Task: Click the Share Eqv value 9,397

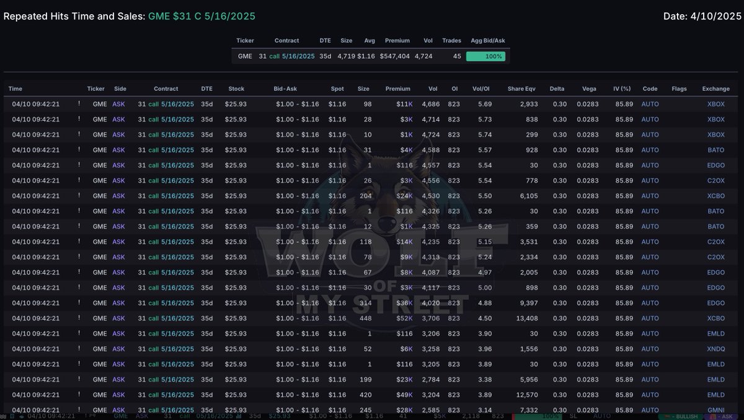Action: [x=529, y=303]
